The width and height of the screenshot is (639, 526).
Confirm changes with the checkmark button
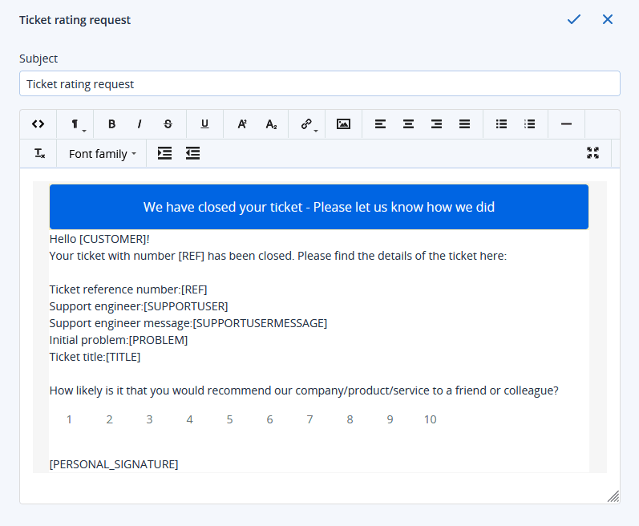click(x=573, y=19)
